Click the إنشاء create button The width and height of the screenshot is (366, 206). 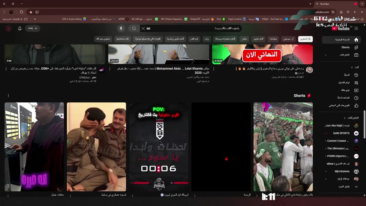tap(33, 28)
